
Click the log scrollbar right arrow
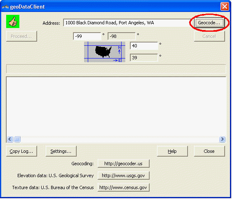click(222, 139)
